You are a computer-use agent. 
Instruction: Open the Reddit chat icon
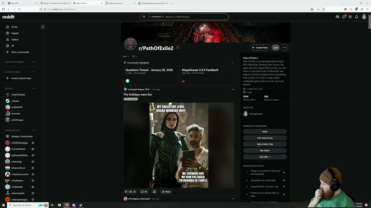[344, 17]
